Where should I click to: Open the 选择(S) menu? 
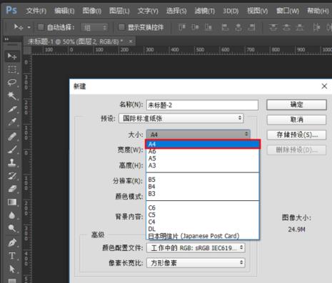(176, 11)
